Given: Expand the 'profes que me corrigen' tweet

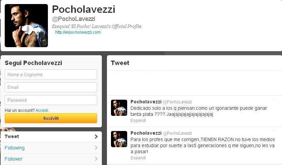Looking at the screenshot, I should pos(138,158).
